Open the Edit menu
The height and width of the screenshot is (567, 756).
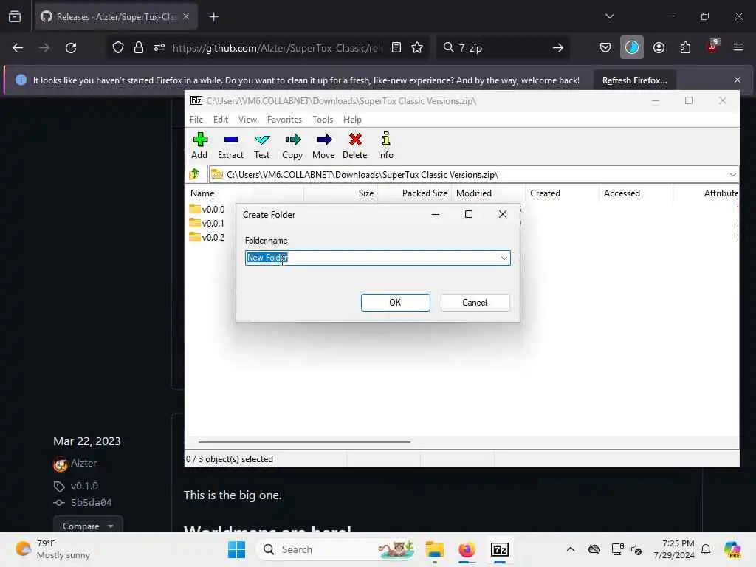coord(221,120)
